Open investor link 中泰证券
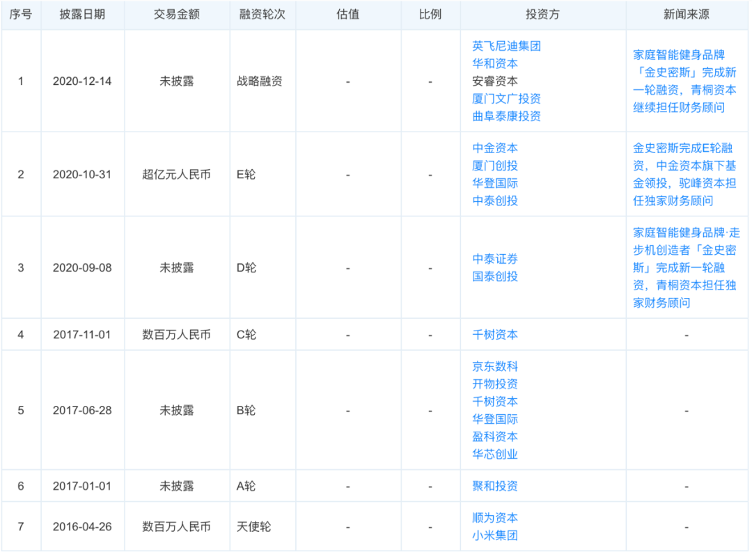The height and width of the screenshot is (552, 752). (x=495, y=259)
